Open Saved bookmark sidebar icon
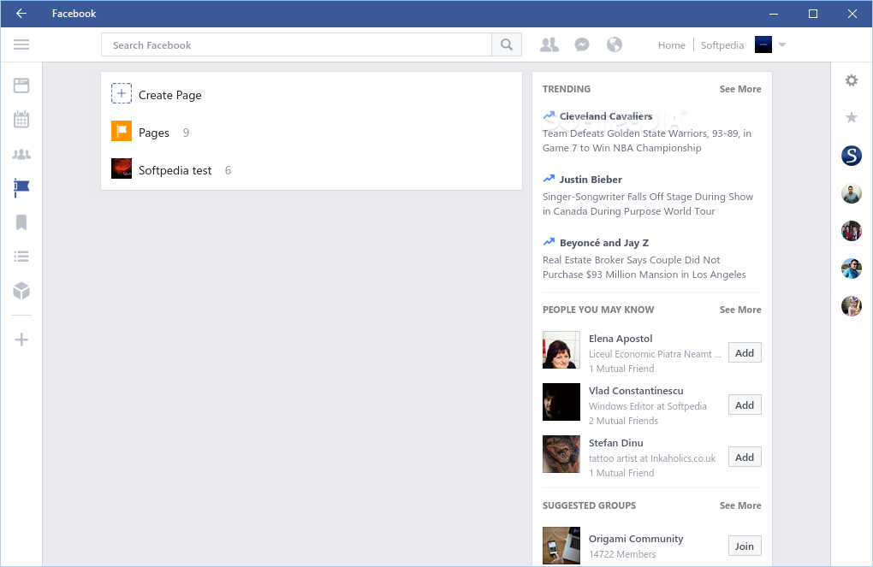The height and width of the screenshot is (567, 873). 21,222
